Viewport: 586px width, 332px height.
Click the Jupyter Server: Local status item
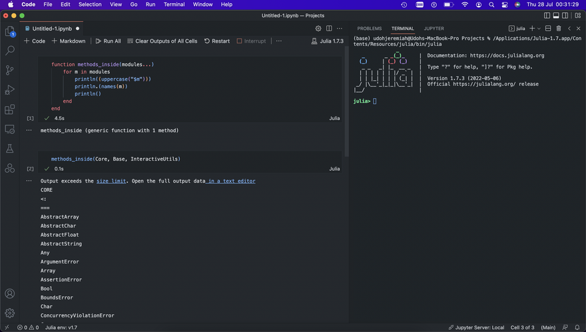tap(476, 327)
